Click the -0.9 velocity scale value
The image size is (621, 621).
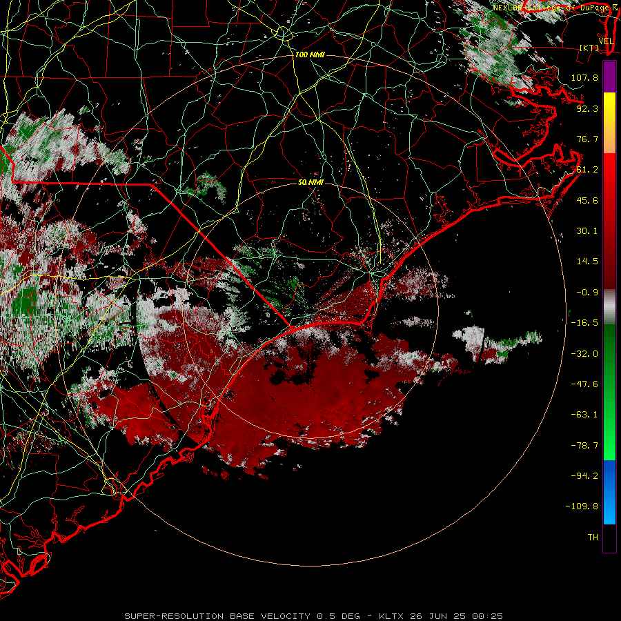pyautogui.click(x=587, y=293)
